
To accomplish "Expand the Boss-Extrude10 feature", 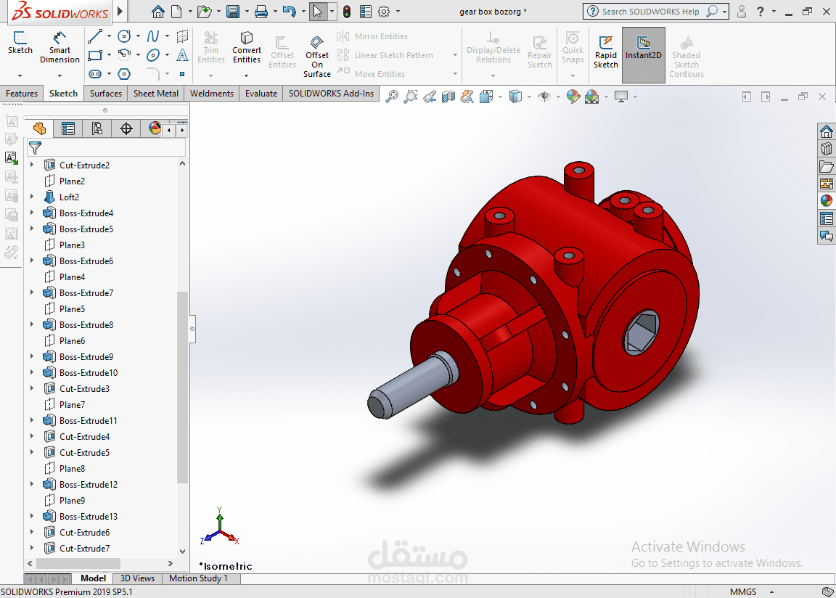I will click(x=31, y=372).
